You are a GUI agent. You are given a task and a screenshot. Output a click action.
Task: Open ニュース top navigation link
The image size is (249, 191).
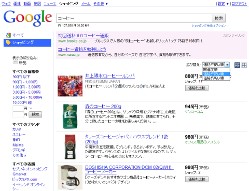click(50, 4)
